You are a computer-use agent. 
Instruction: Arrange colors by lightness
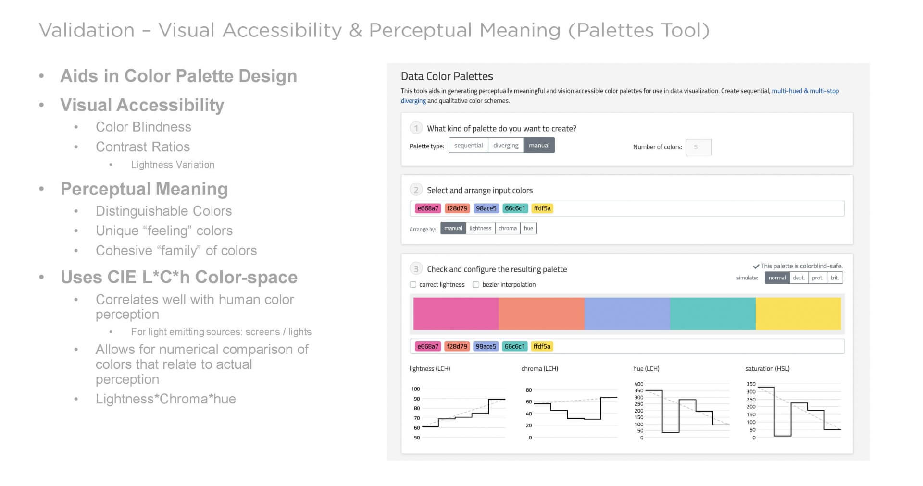pyautogui.click(x=480, y=228)
